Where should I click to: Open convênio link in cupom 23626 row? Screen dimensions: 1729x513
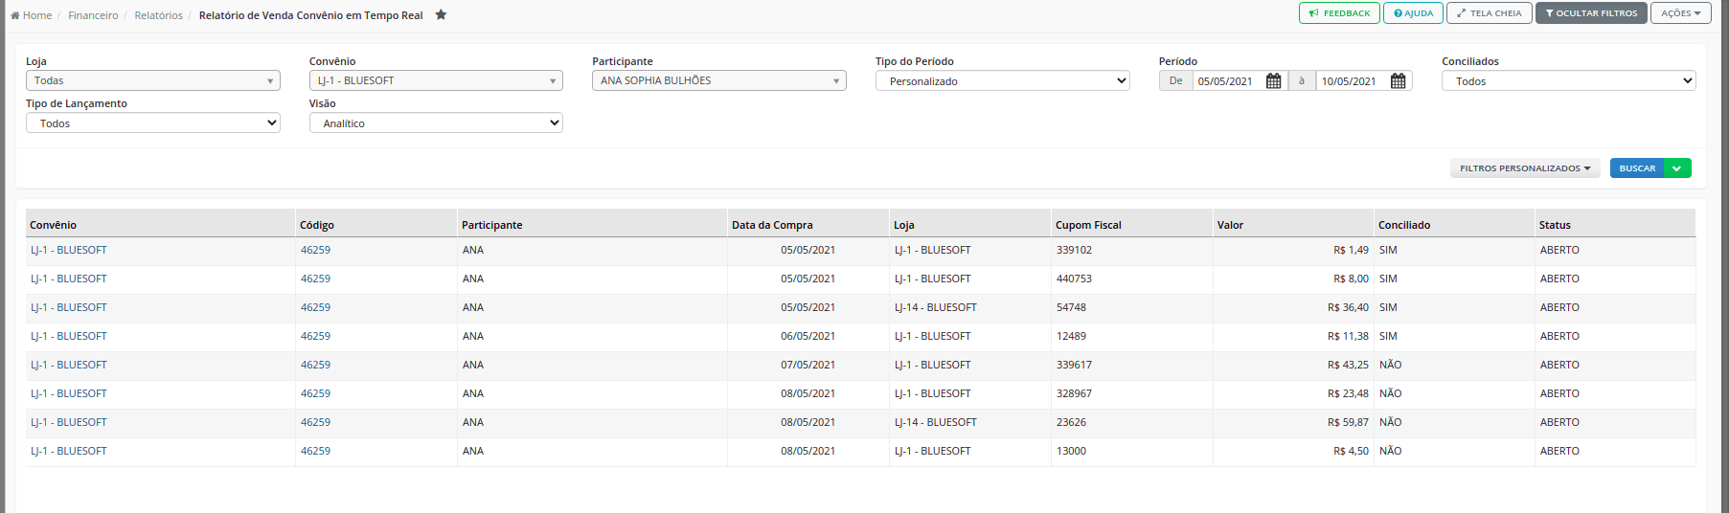69,422
